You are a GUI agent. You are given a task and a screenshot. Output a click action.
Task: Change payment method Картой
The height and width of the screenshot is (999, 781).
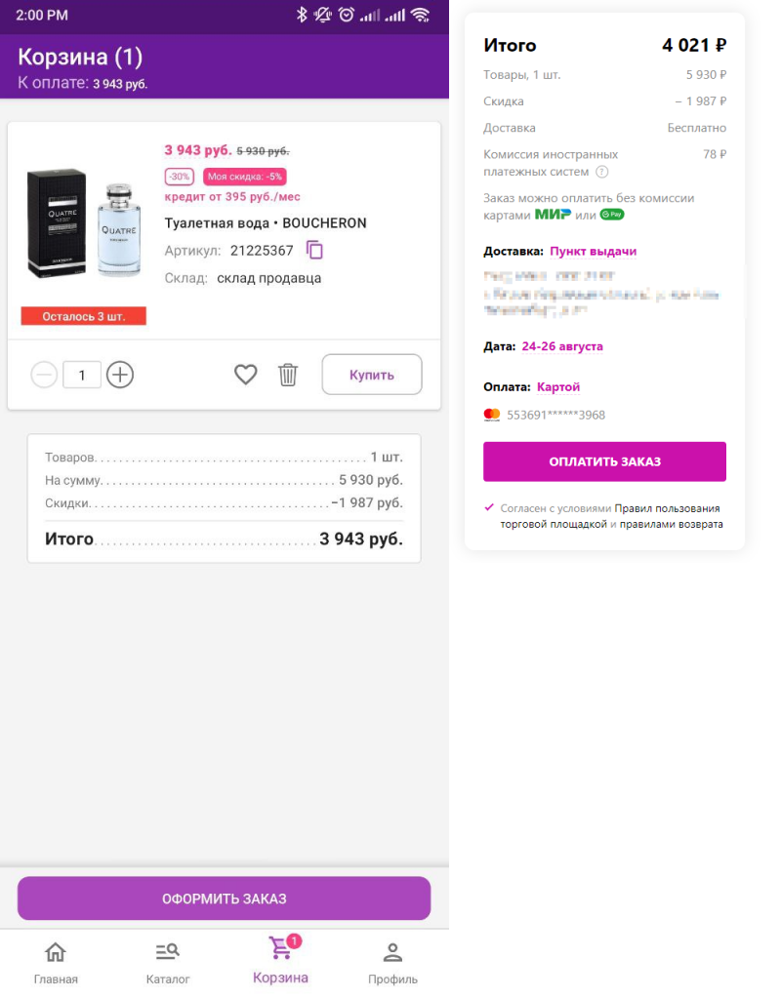[558, 387]
